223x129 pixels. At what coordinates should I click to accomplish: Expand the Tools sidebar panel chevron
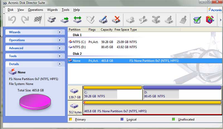60,56
